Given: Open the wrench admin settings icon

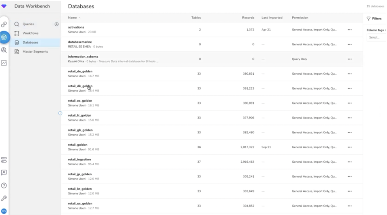Looking at the screenshot, I should [x=4, y=198].
